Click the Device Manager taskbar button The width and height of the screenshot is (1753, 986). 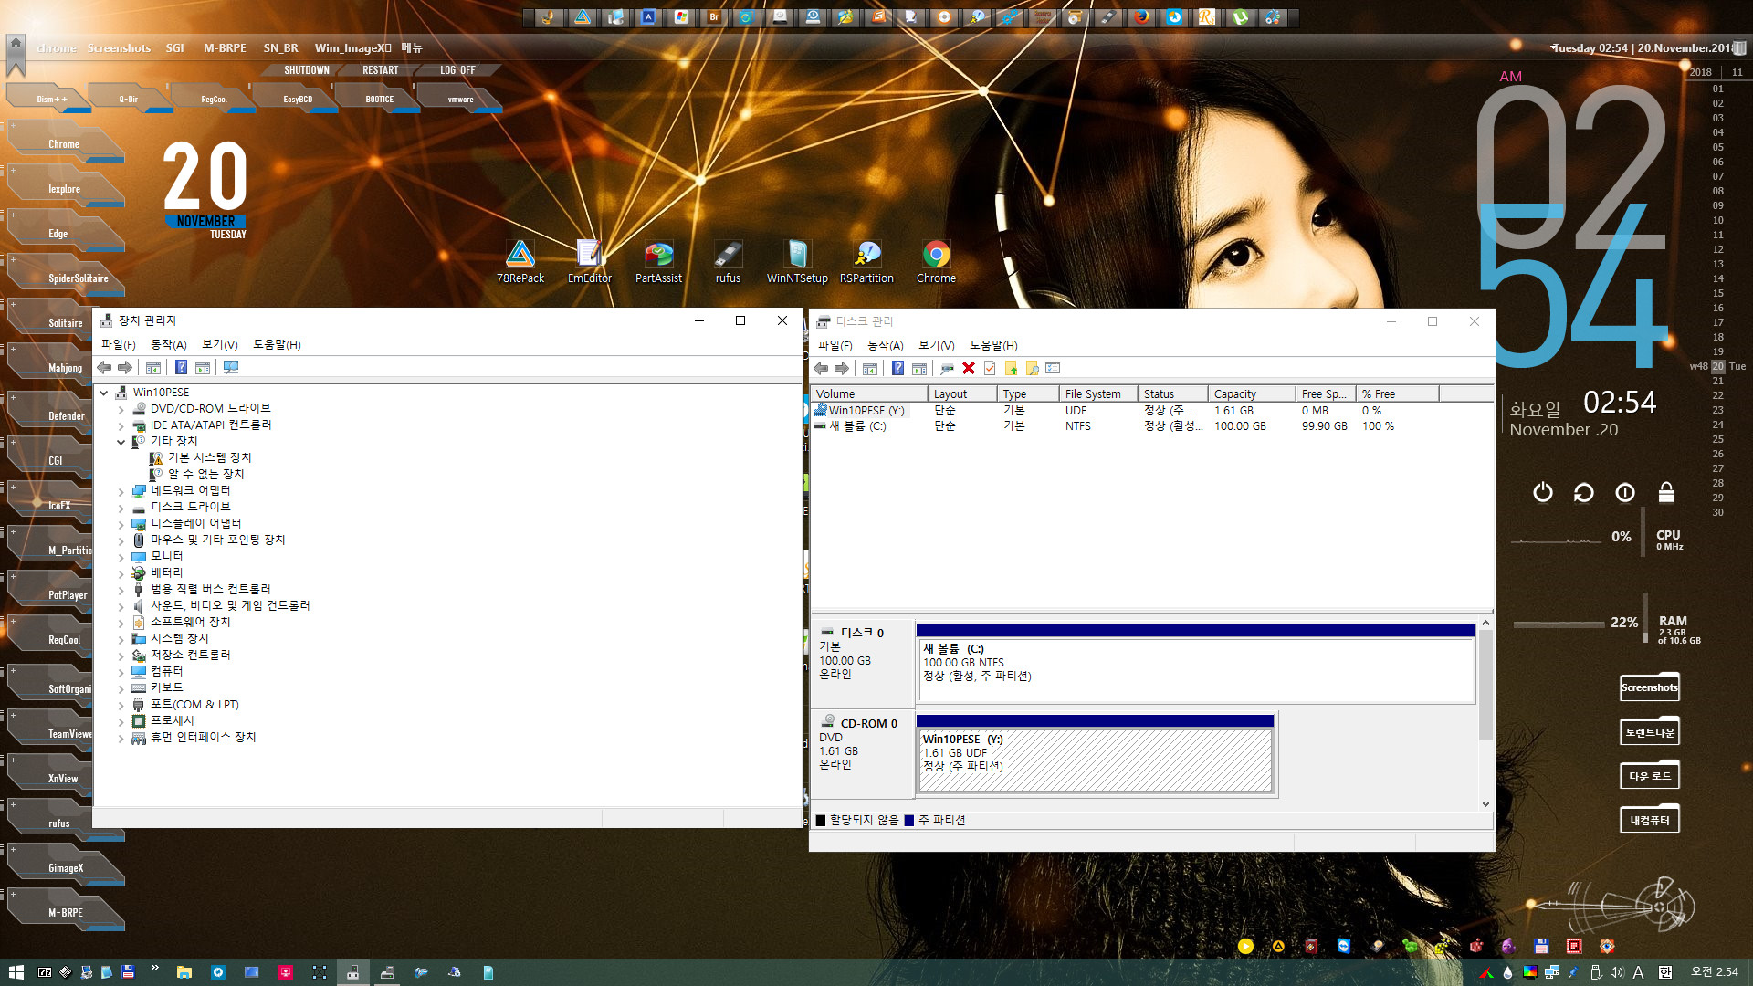(x=352, y=972)
